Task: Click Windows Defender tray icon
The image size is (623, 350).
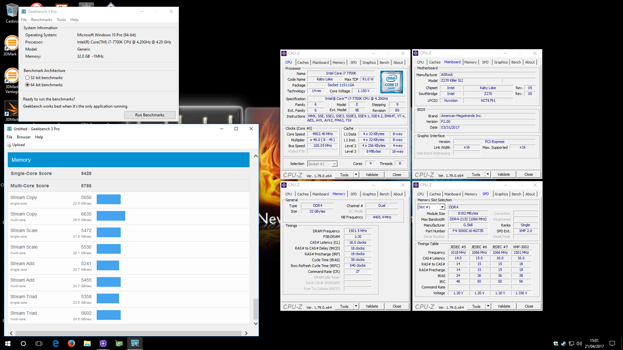Action: click(556, 344)
